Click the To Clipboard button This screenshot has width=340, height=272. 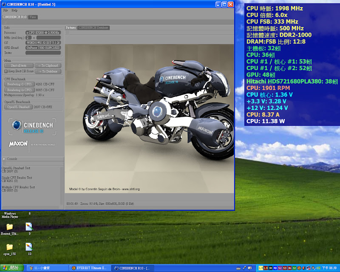(x=47, y=66)
